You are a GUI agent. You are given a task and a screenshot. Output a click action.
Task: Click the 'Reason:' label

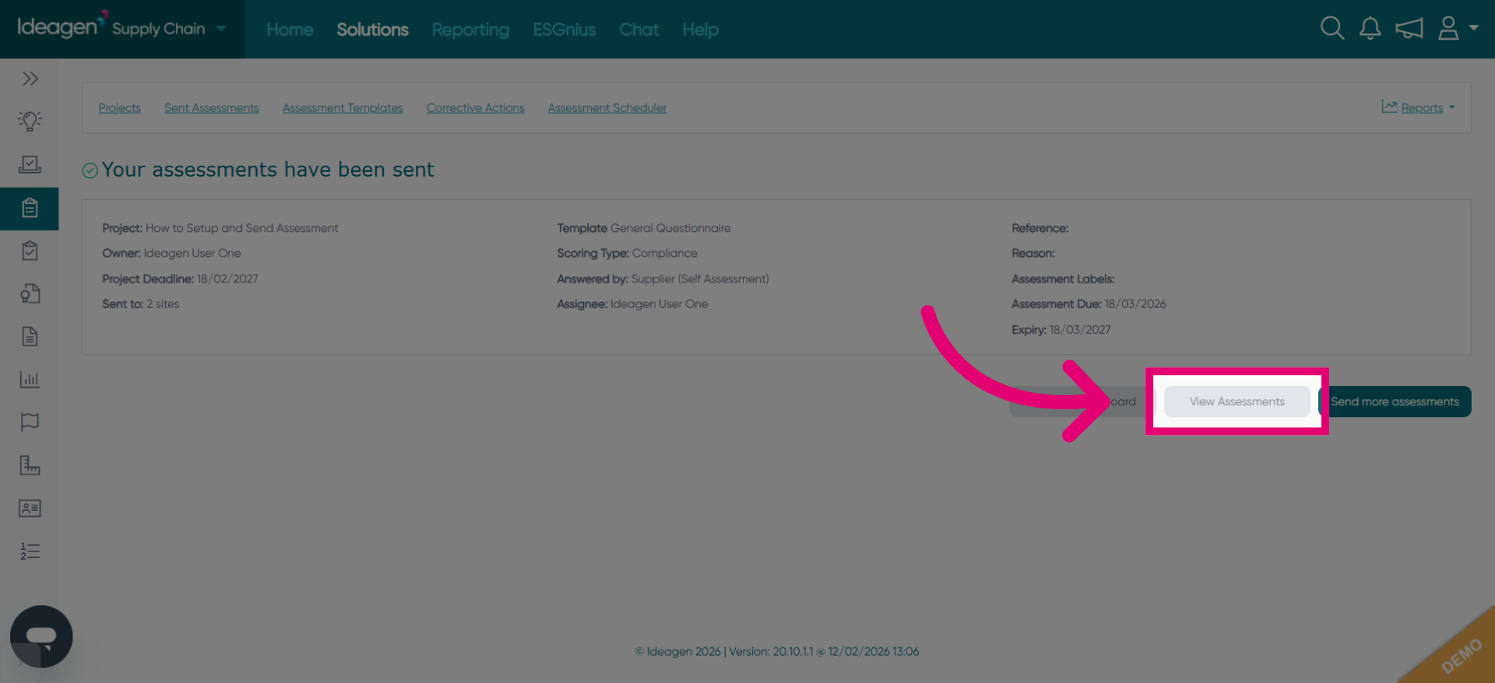click(x=1032, y=254)
